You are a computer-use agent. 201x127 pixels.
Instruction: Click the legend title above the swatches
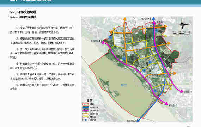coord(90,100)
